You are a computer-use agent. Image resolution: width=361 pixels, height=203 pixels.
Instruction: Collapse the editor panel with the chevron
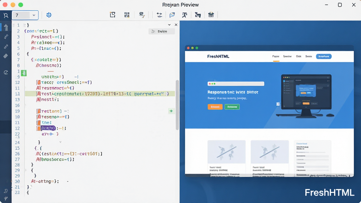pos(169,25)
